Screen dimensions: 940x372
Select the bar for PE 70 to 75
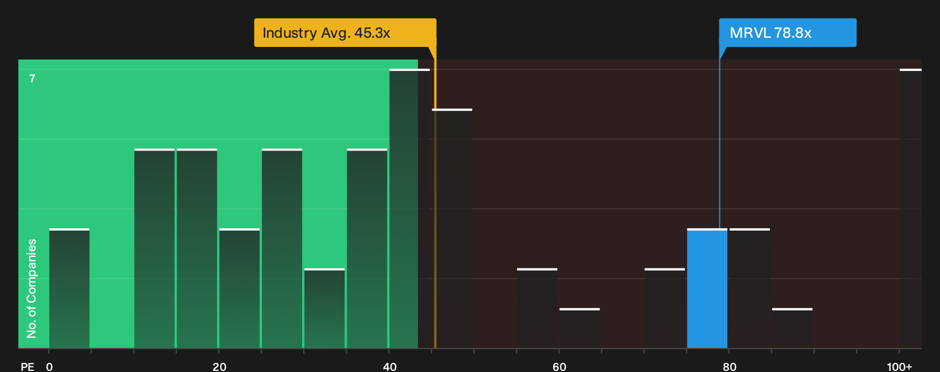pyautogui.click(x=665, y=308)
